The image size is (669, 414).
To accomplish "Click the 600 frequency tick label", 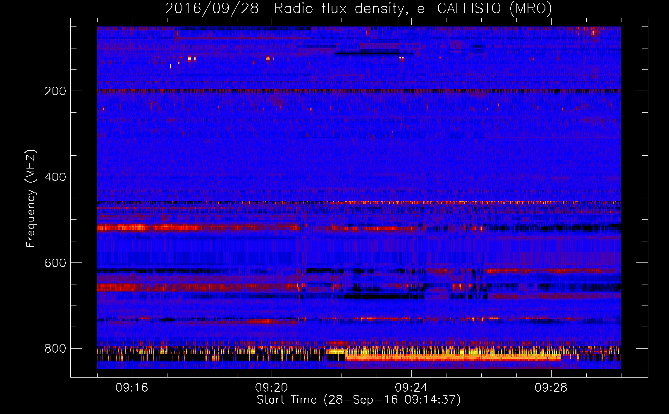I will [55, 263].
